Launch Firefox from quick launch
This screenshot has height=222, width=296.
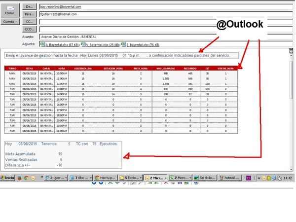19,178
